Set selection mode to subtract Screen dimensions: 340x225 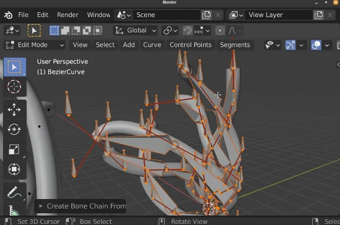76,31
